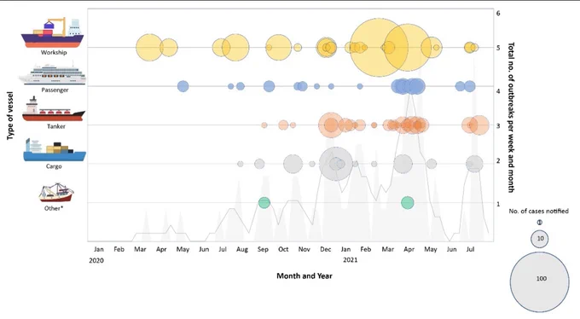Select the 10 cases legend circle
The width and height of the screenshot is (580, 319).
540,239
